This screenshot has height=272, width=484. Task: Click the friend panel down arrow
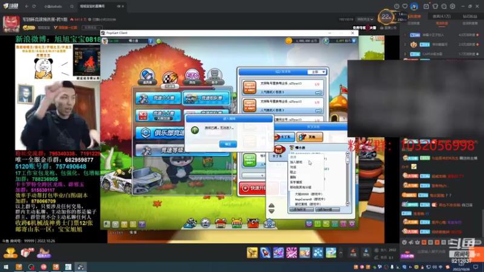(x=271, y=211)
